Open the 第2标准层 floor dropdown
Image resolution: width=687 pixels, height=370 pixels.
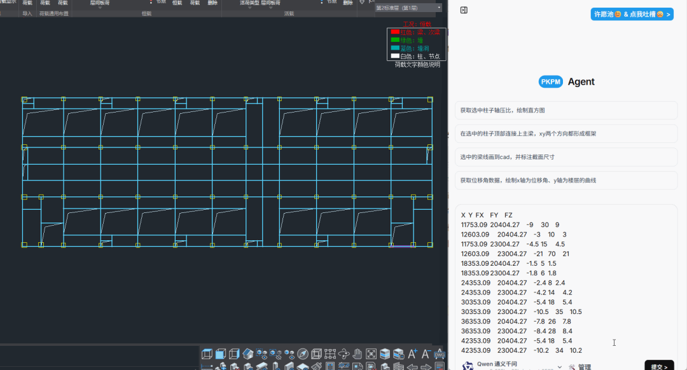439,8
